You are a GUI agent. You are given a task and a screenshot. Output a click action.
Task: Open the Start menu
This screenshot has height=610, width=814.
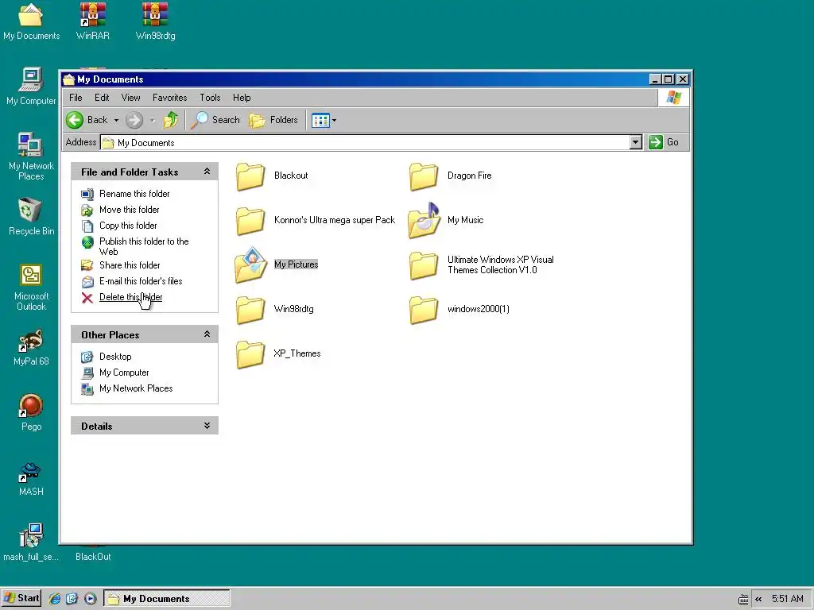pyautogui.click(x=21, y=599)
